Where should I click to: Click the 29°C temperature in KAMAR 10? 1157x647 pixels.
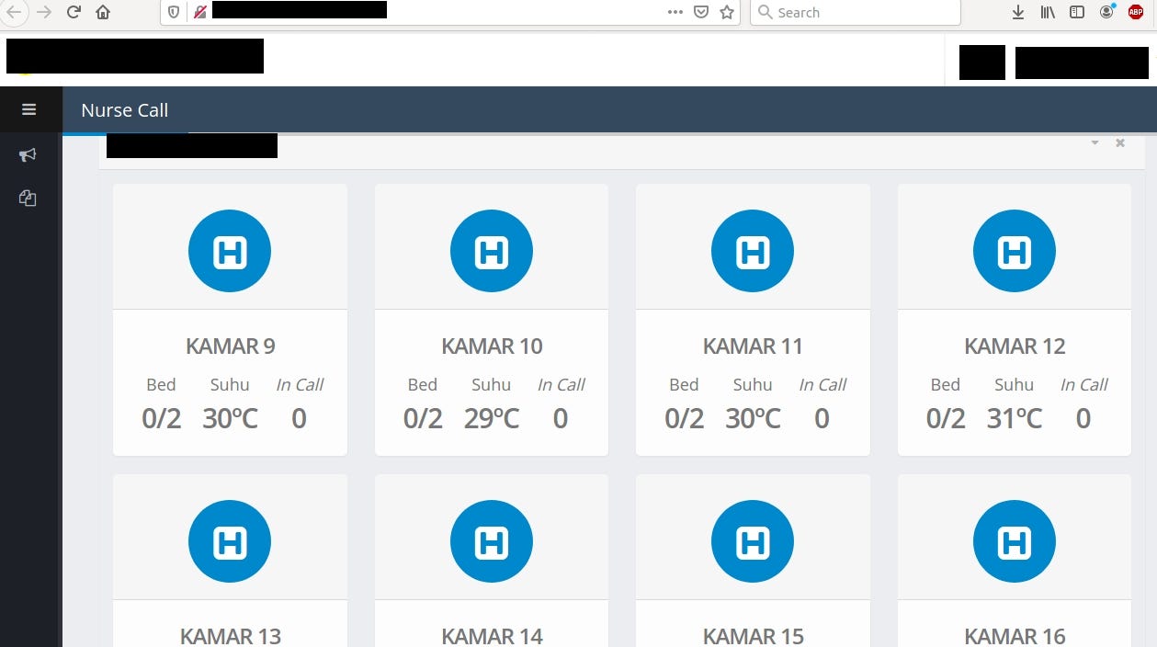click(492, 419)
